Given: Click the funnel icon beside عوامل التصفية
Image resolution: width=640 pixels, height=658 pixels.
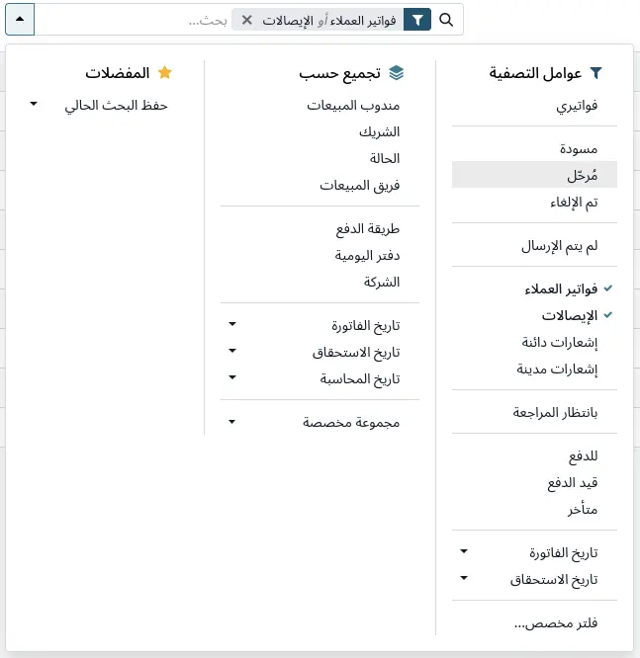Looking at the screenshot, I should 596,73.
